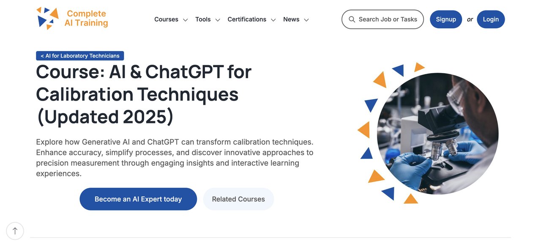541x246 pixels.
Task: Click the scroll-to-top arrow icon
Action: click(15, 231)
